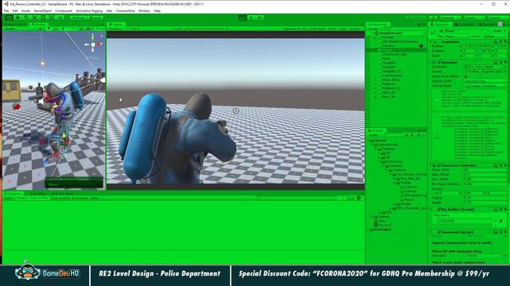Click the scene orientation gizmo
The image size is (510, 286).
point(93,44)
